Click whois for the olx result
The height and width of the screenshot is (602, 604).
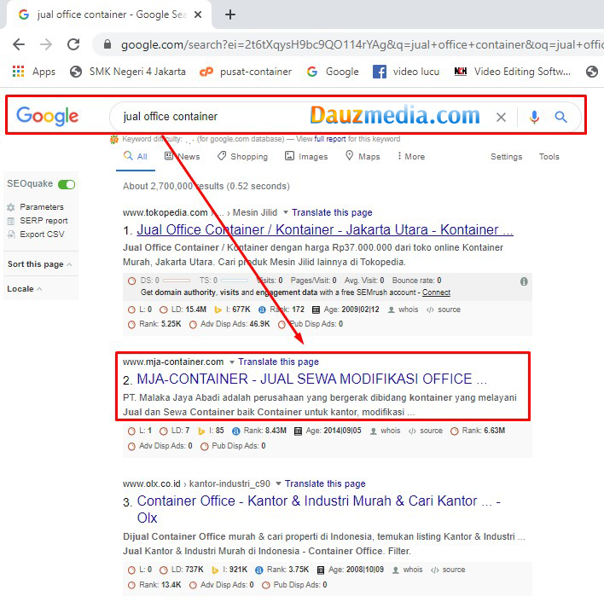[x=408, y=570]
